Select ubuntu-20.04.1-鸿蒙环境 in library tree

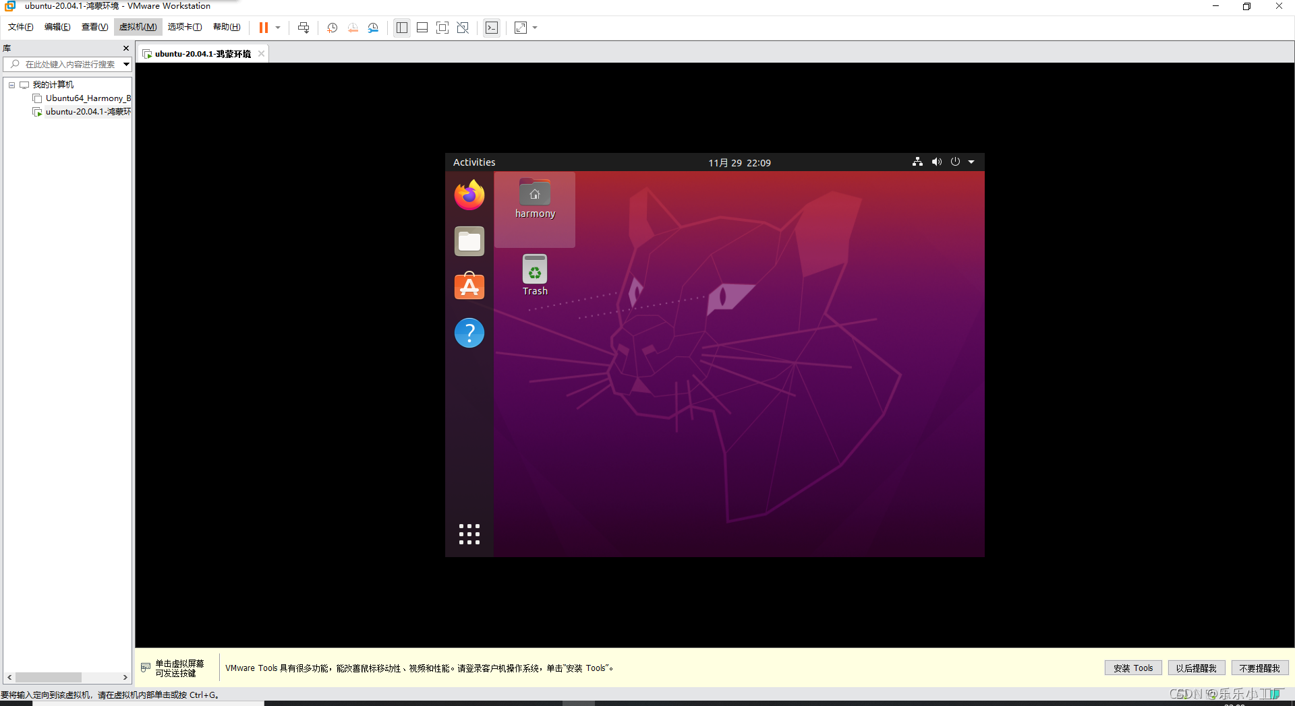point(88,112)
